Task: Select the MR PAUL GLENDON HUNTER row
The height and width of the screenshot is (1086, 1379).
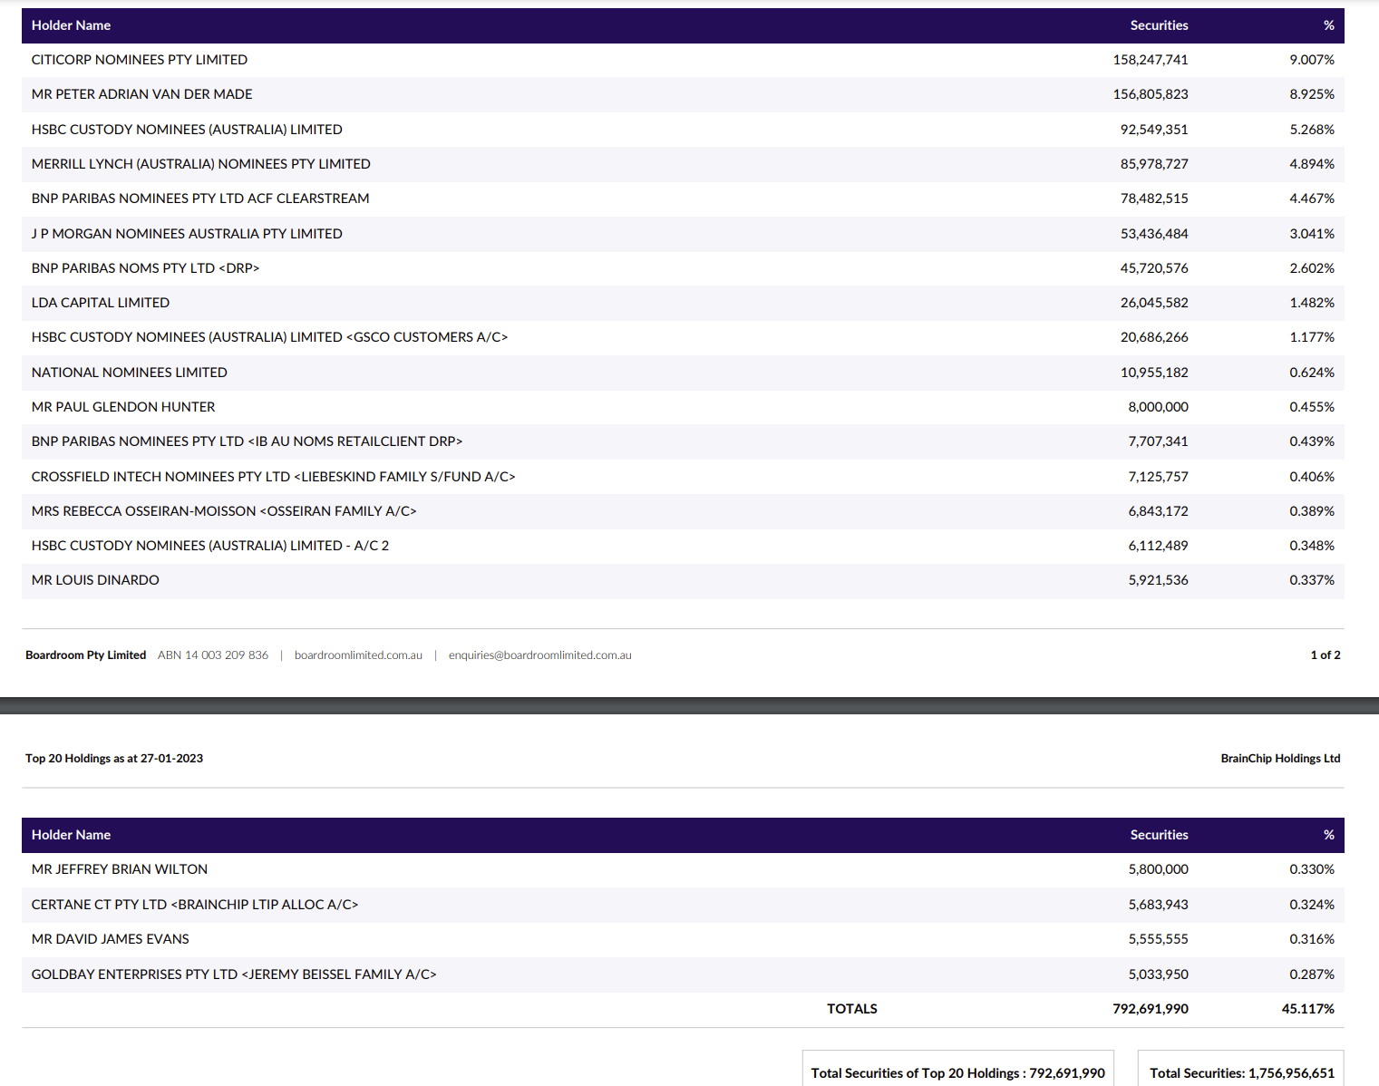Action: (123, 407)
